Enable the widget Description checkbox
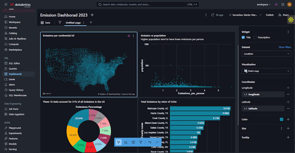 (255, 37)
